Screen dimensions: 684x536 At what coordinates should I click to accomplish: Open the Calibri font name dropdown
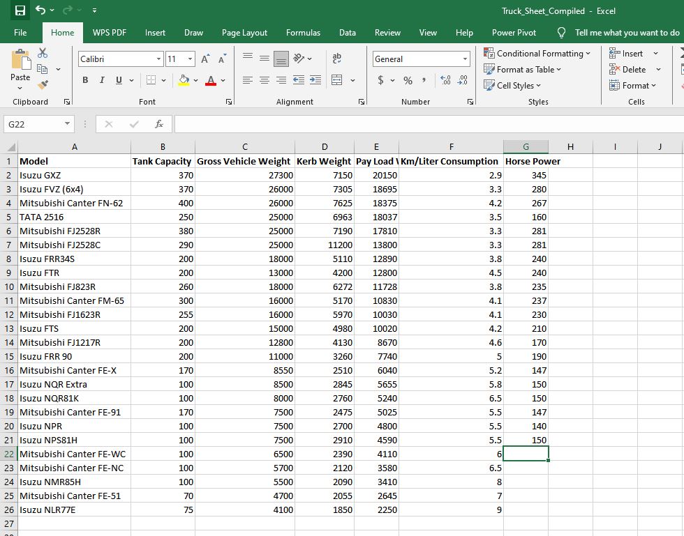point(159,59)
